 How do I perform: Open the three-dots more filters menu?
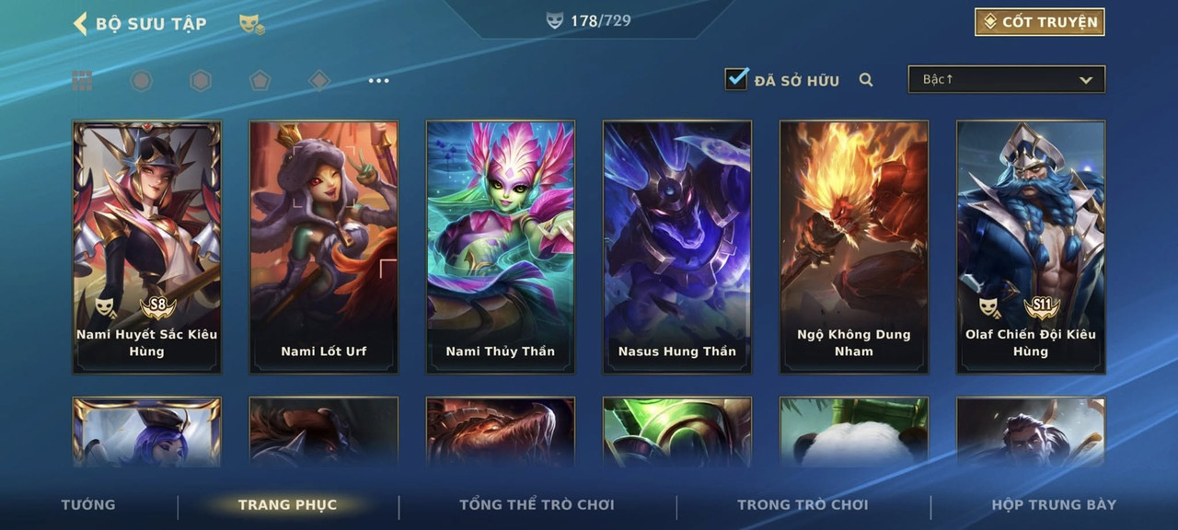378,81
